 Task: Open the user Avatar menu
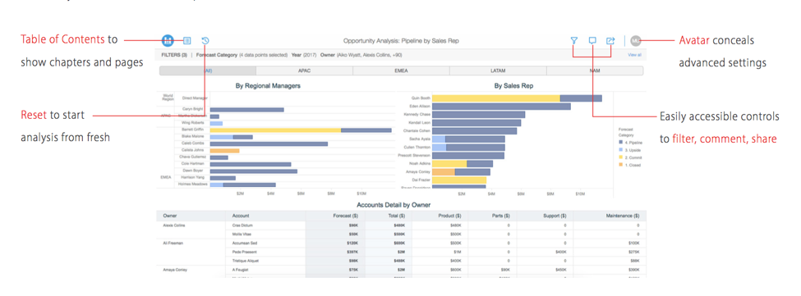coord(636,40)
